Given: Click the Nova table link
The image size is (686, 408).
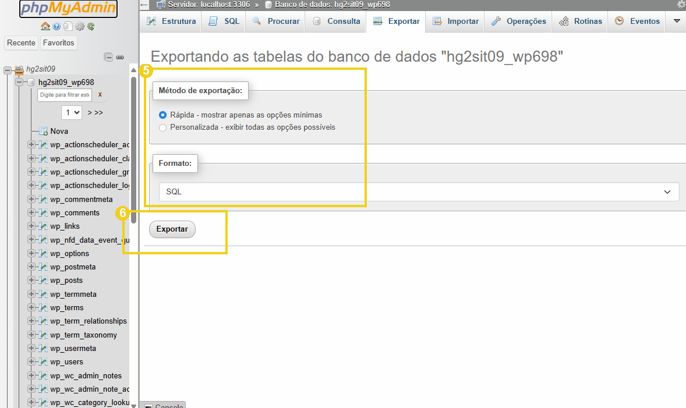Looking at the screenshot, I should point(59,131).
